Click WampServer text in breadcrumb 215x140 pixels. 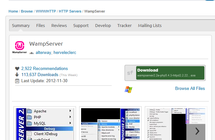95,11
